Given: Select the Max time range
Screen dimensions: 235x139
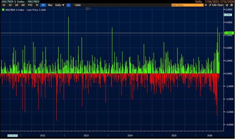Looking at the screenshot, I should [50, 5].
